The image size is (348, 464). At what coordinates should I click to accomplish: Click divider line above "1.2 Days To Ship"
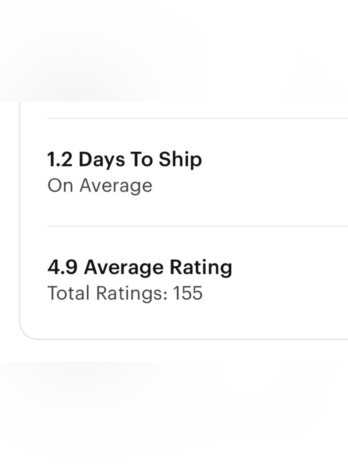198,118
